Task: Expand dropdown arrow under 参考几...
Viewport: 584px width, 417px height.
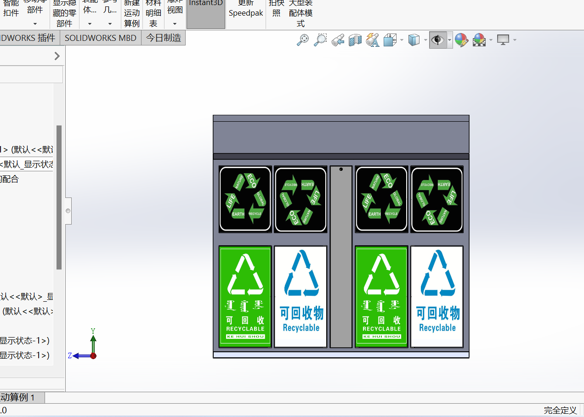Action: (109, 24)
